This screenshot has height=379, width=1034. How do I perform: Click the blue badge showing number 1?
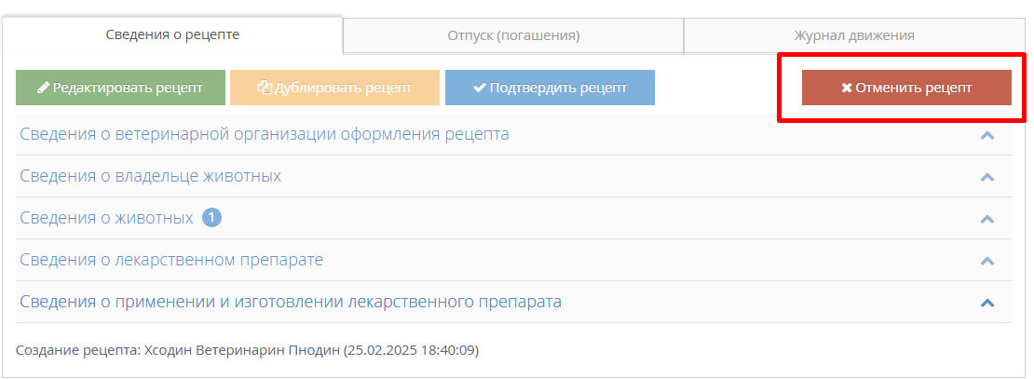click(211, 218)
